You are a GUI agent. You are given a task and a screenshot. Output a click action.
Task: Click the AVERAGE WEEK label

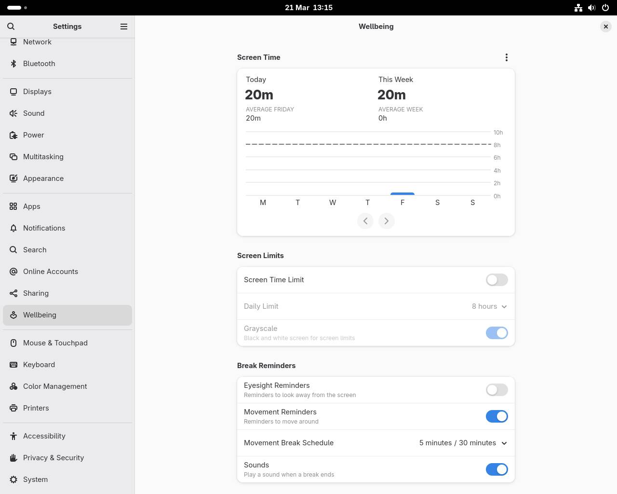click(x=401, y=110)
